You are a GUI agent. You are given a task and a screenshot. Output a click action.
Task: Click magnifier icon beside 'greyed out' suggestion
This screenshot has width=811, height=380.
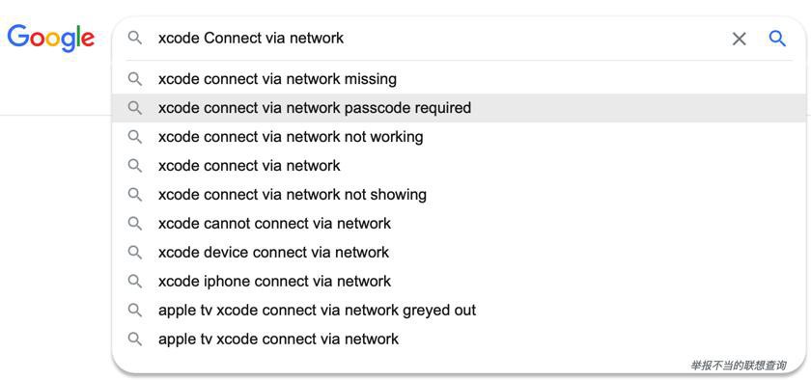point(135,311)
